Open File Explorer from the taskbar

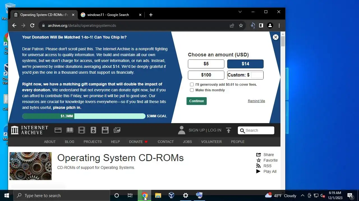(x=158, y=195)
